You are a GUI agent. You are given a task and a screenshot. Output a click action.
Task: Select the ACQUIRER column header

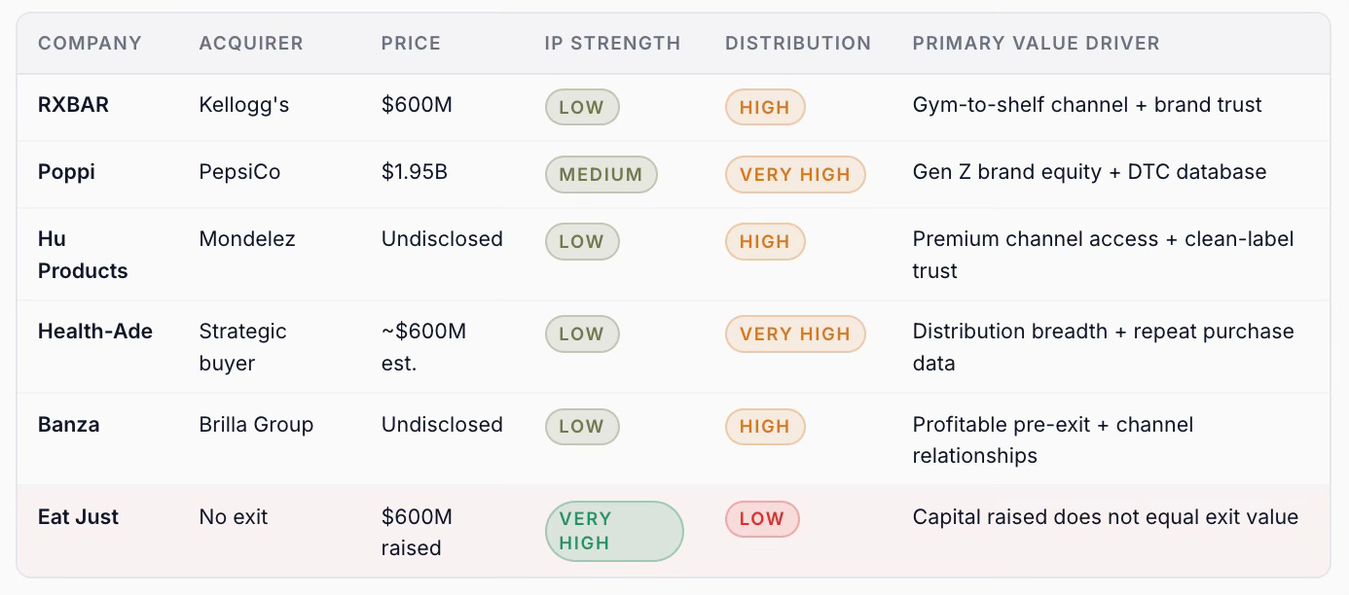tap(251, 44)
